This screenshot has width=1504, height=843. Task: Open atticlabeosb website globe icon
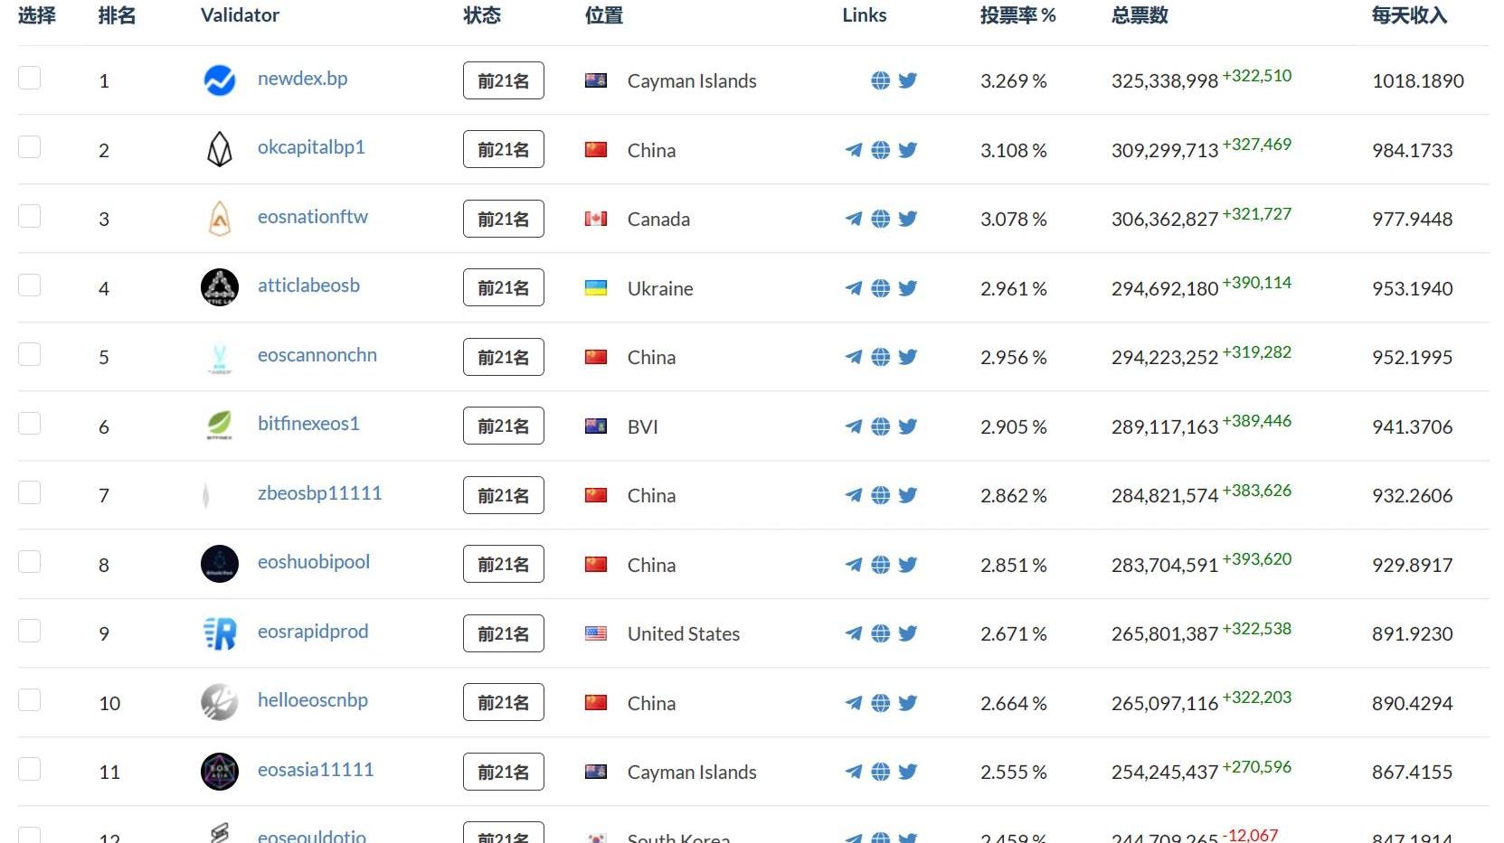click(880, 288)
